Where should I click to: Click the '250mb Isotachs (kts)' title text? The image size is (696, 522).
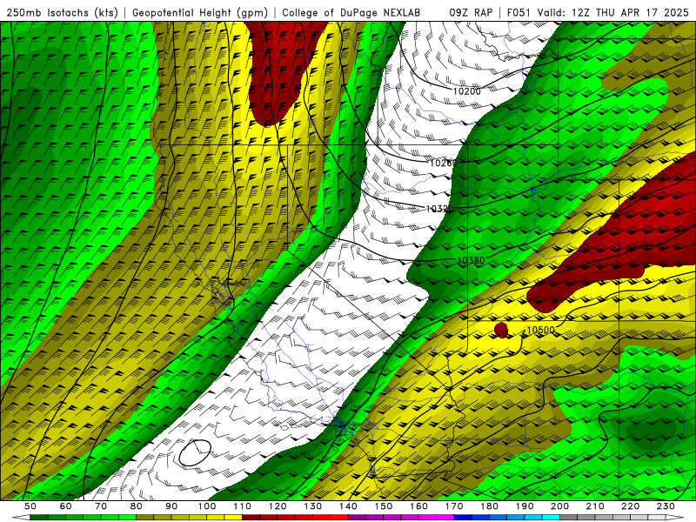[62, 13]
